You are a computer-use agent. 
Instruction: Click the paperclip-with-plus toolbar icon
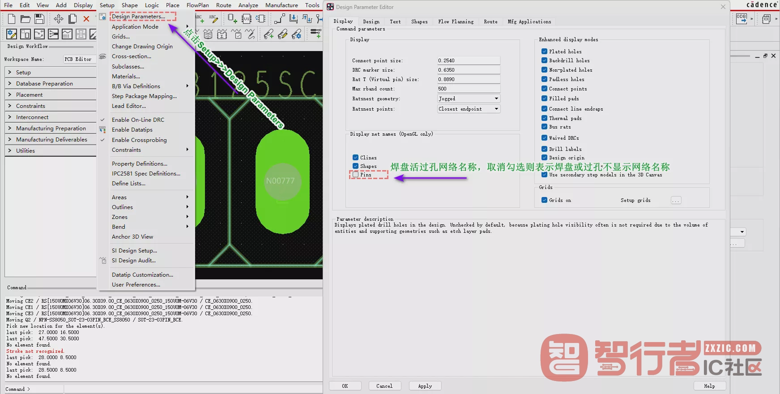click(x=269, y=34)
